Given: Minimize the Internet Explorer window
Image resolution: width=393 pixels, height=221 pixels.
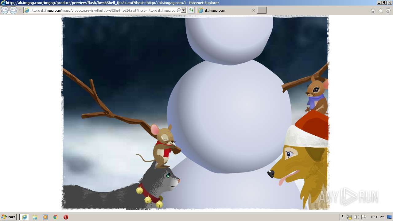Looking at the screenshot, I should pos(379,3).
